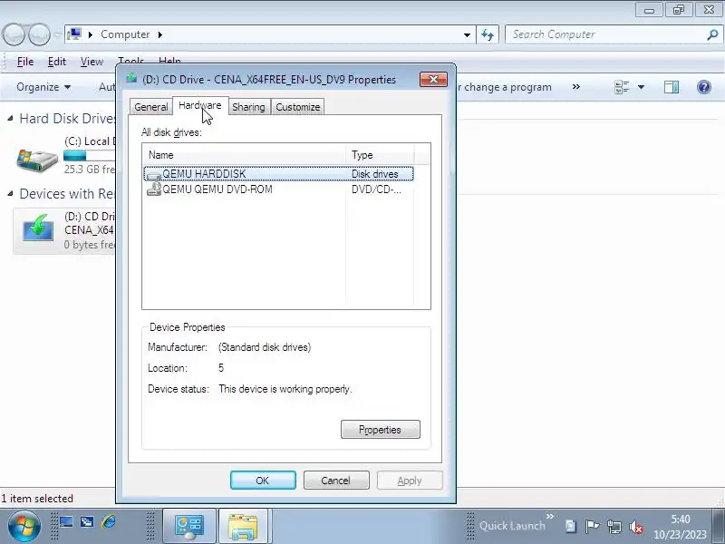Open the view options dropdown arrow
This screenshot has width=725, height=544.
pyautogui.click(x=641, y=86)
